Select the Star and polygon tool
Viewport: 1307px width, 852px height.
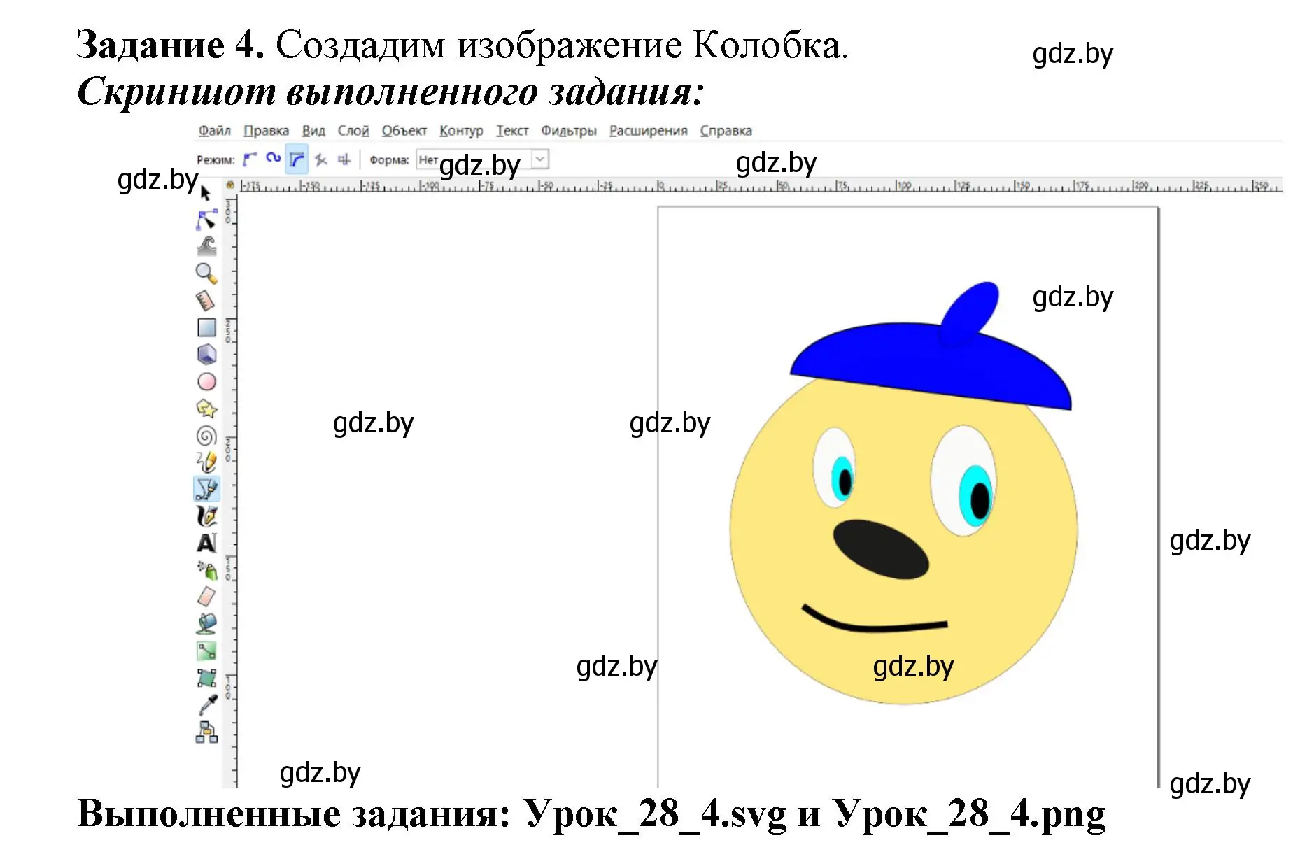(206, 408)
